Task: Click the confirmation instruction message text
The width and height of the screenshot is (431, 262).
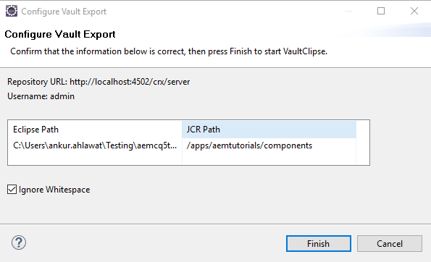Action: pyautogui.click(x=169, y=51)
